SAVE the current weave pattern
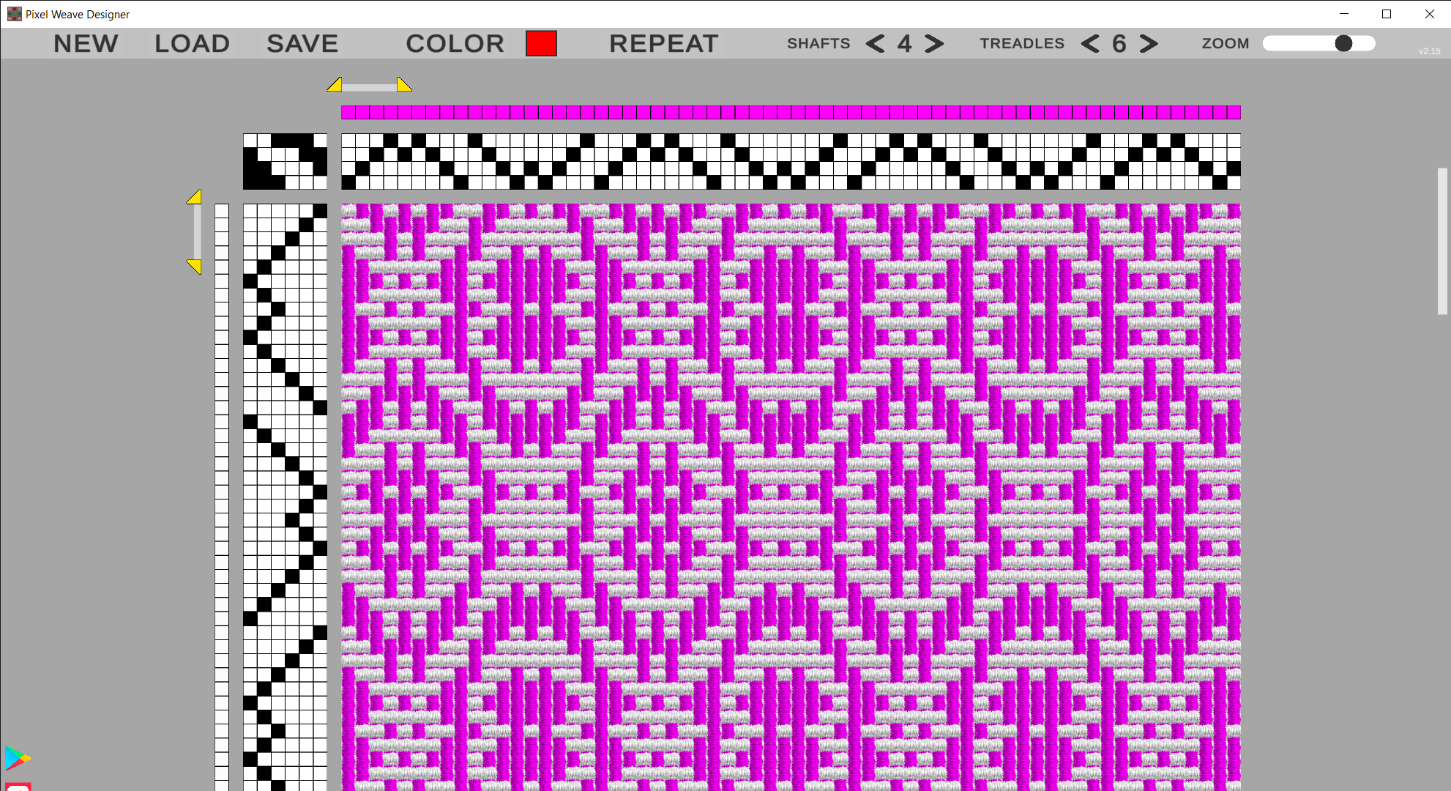The height and width of the screenshot is (791, 1451). pos(302,44)
